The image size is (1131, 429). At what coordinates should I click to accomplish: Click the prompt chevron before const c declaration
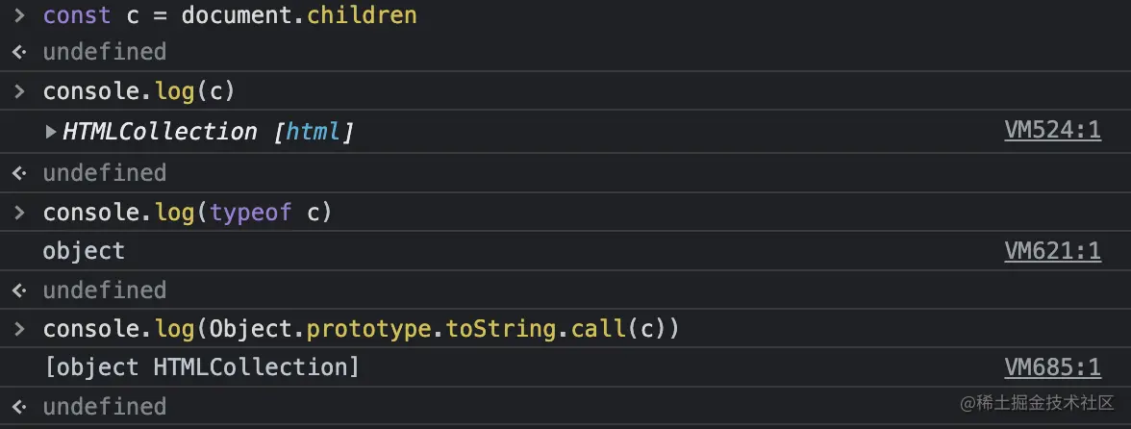(x=19, y=16)
